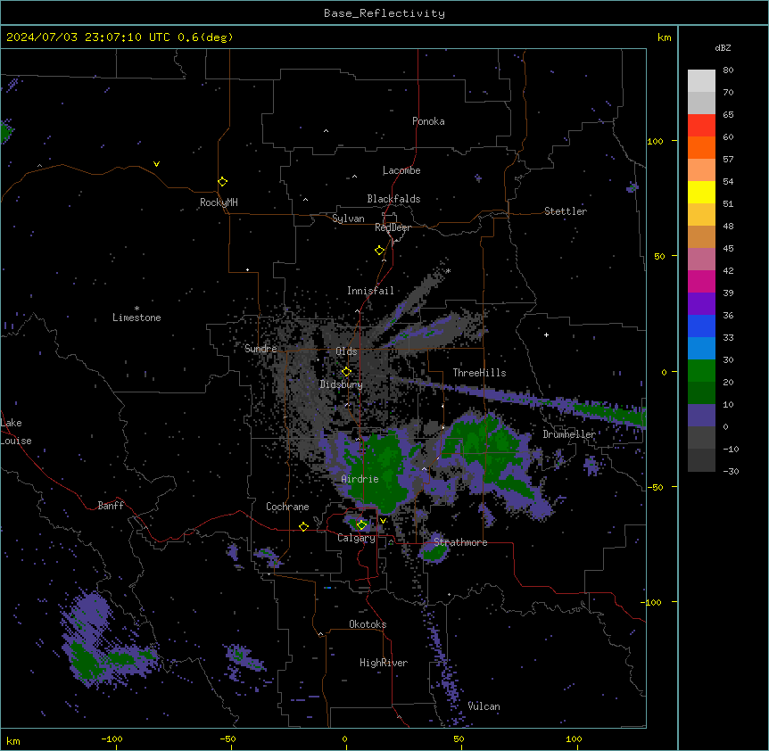Click the Blackfalds town label

[393, 199]
